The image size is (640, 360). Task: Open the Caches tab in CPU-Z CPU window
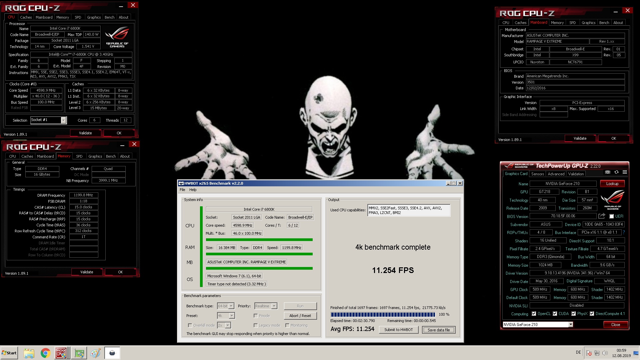click(26, 17)
